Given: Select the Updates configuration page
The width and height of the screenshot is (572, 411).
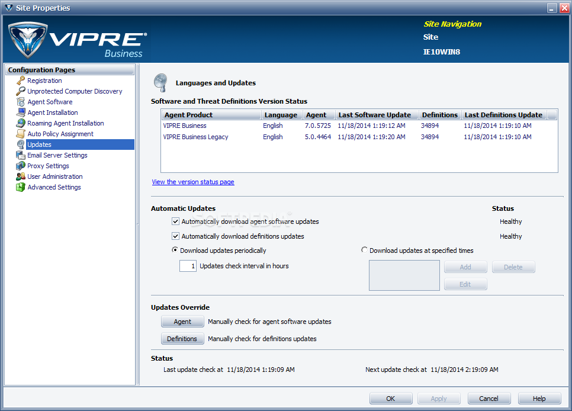Looking at the screenshot, I should click(x=80, y=144).
